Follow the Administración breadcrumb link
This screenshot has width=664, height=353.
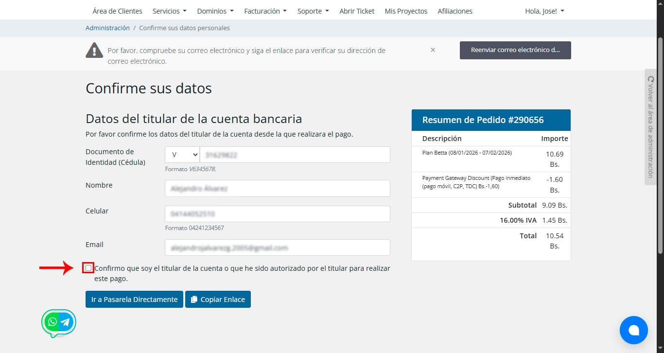(107, 28)
